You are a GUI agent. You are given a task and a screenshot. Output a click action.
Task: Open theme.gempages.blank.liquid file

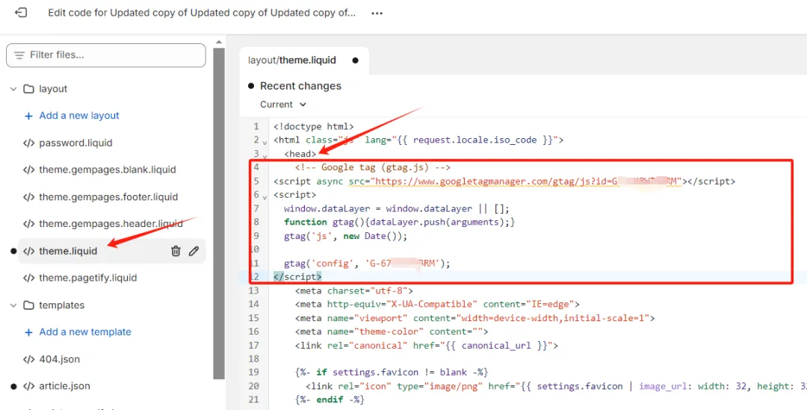click(108, 170)
